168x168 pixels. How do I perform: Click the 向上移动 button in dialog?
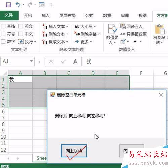(x=74, y=151)
